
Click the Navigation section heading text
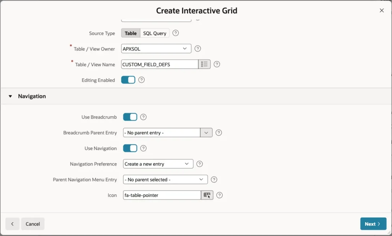32,96
